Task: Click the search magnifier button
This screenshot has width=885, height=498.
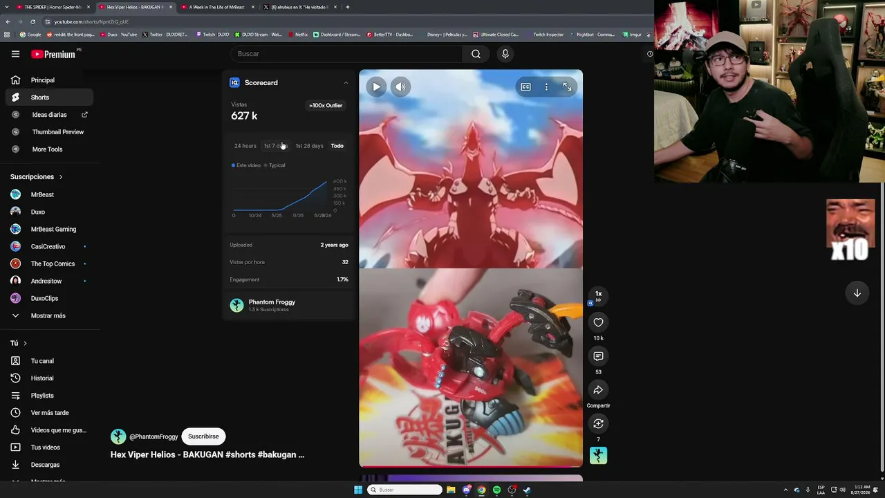Action: (476, 54)
